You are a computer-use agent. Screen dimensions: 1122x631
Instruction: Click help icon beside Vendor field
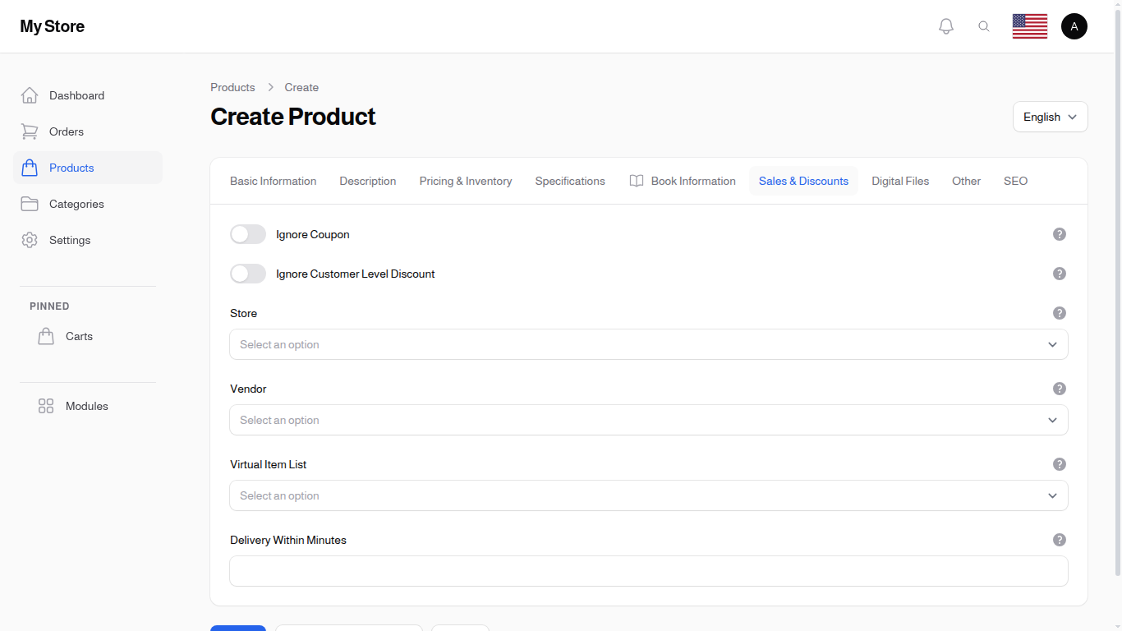coord(1060,389)
